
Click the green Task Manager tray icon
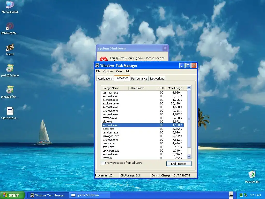241,195
